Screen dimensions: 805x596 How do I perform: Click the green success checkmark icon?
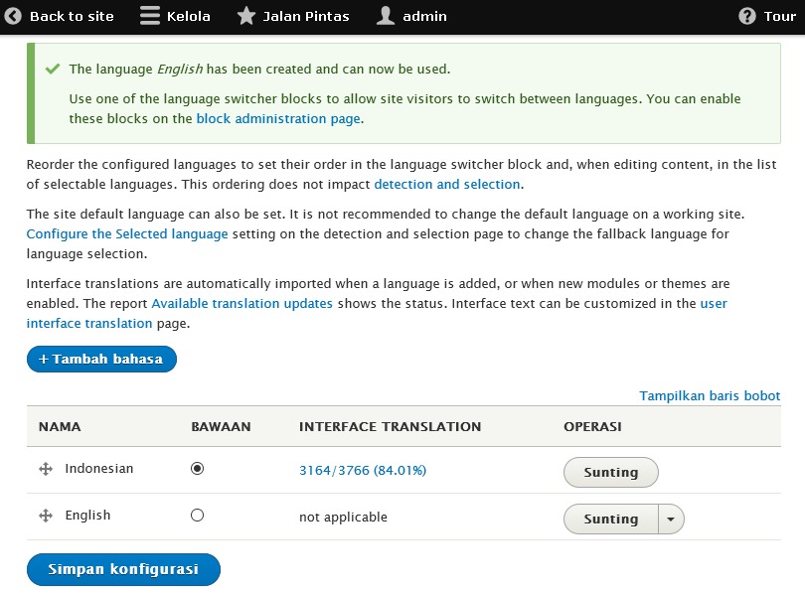click(53, 70)
